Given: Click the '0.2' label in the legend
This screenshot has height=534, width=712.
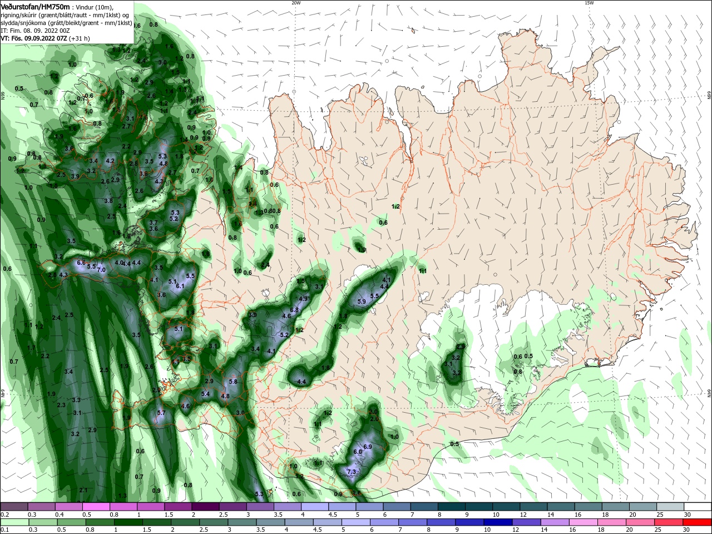Looking at the screenshot, I should 5,515.
